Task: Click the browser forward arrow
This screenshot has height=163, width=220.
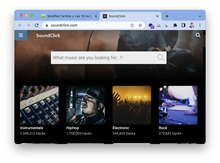Action: [28, 25]
